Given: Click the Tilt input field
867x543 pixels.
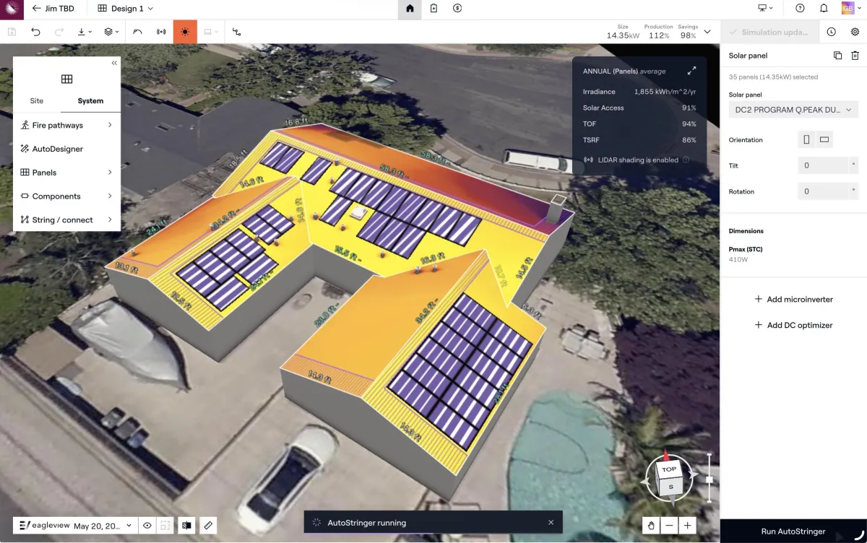Looking at the screenshot, I should [x=823, y=165].
